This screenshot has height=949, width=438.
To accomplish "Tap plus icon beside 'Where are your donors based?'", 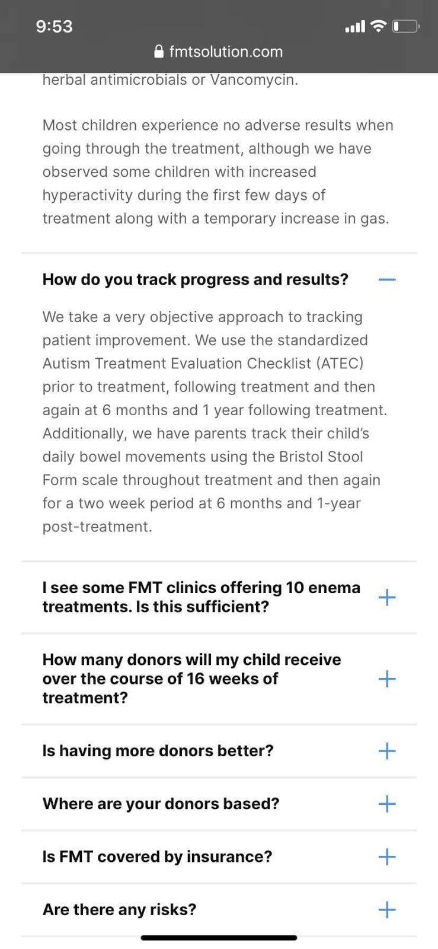I will [386, 804].
